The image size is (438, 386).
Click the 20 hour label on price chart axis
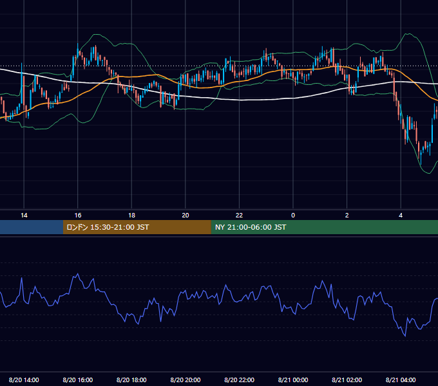pos(186,216)
